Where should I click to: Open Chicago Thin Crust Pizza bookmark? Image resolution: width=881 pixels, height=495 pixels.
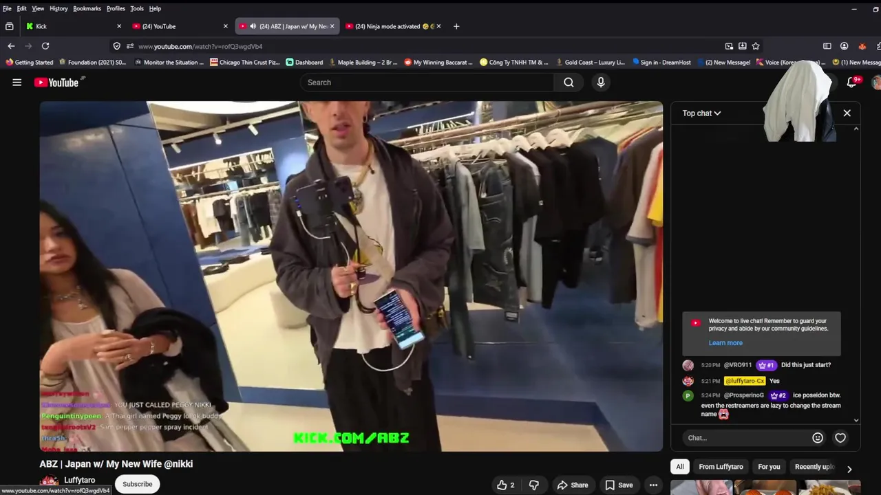pos(245,63)
